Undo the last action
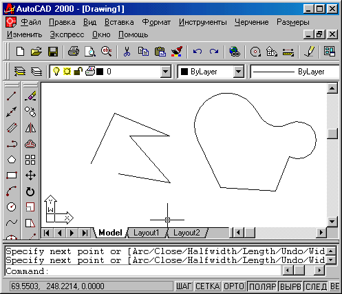 click(197, 52)
